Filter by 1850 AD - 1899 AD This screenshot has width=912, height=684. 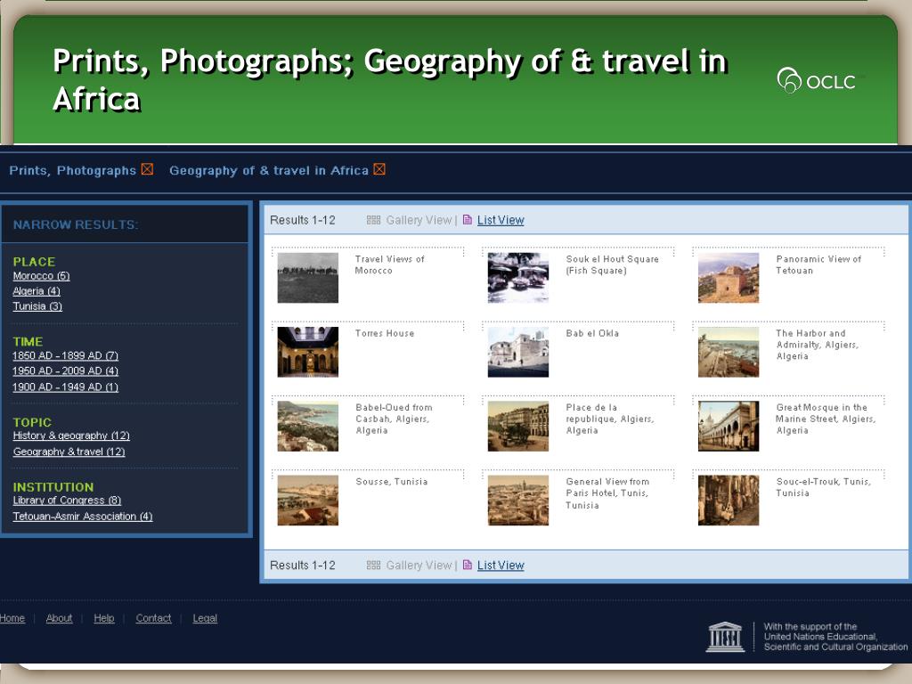pos(66,355)
